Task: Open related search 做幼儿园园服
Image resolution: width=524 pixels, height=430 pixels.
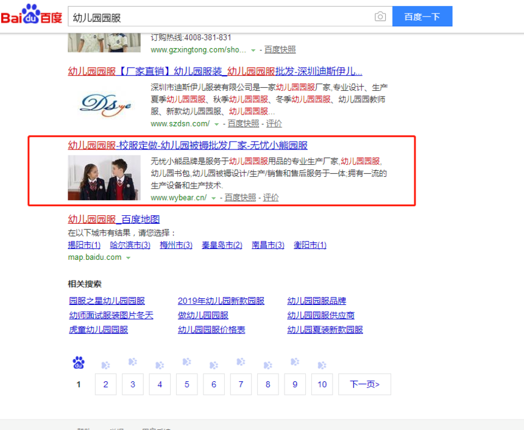Action: pyautogui.click(x=203, y=315)
